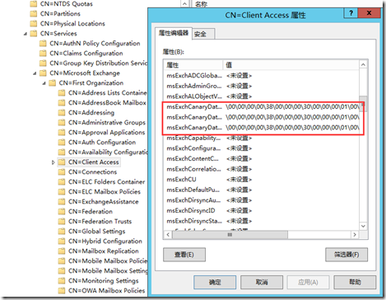
Task: Click the horizontal scroll right arrow
Action: (355, 235)
